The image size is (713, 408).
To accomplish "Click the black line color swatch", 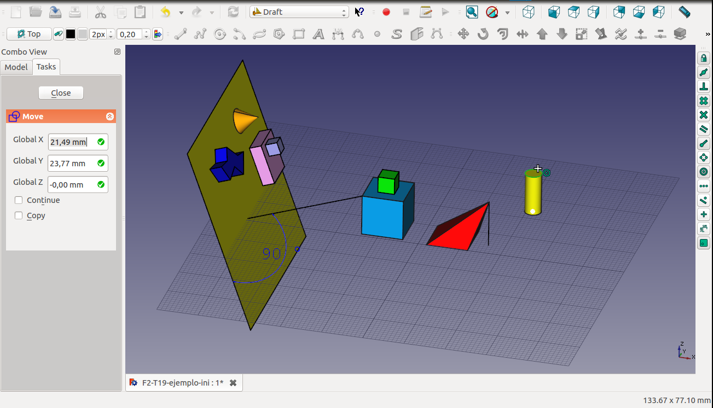I will point(71,34).
